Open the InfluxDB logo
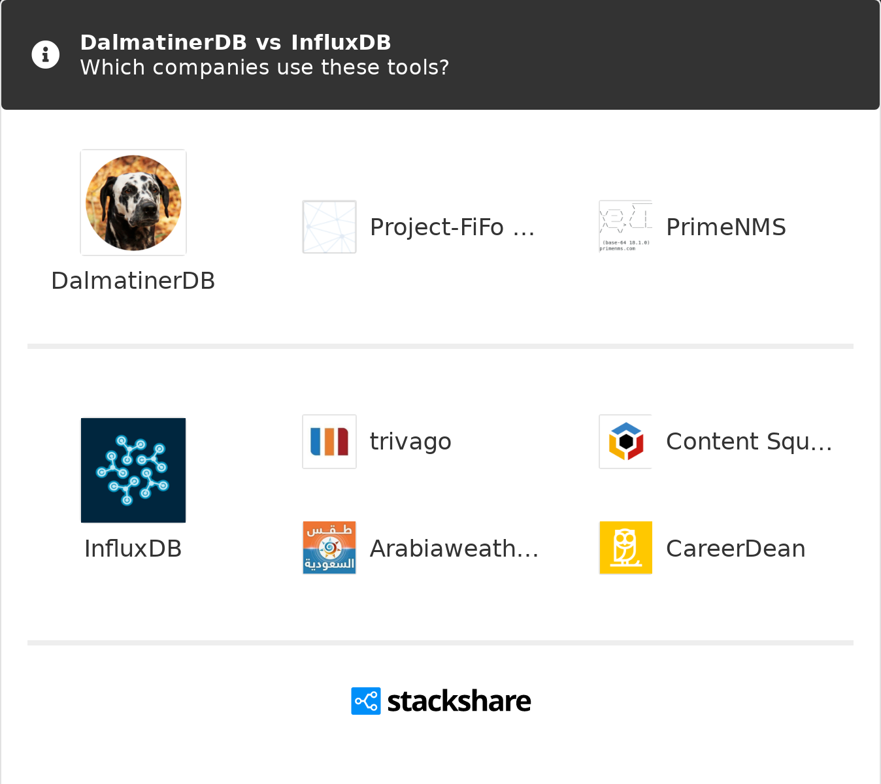Image resolution: width=881 pixels, height=784 pixels. coord(133,470)
